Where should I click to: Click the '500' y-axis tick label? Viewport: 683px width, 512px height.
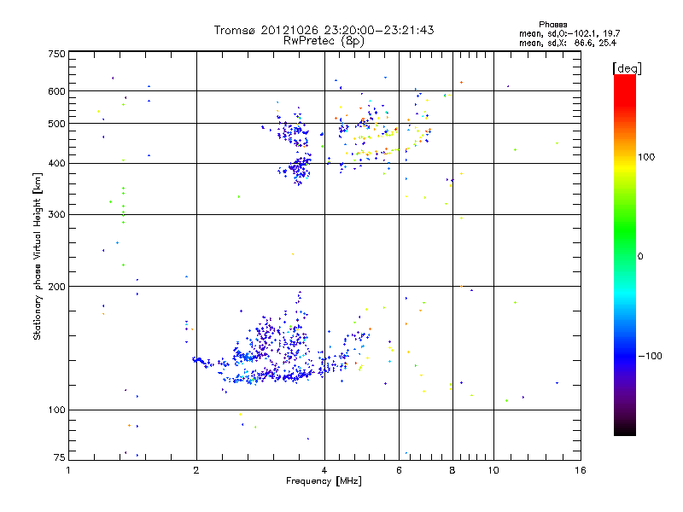click(x=56, y=124)
